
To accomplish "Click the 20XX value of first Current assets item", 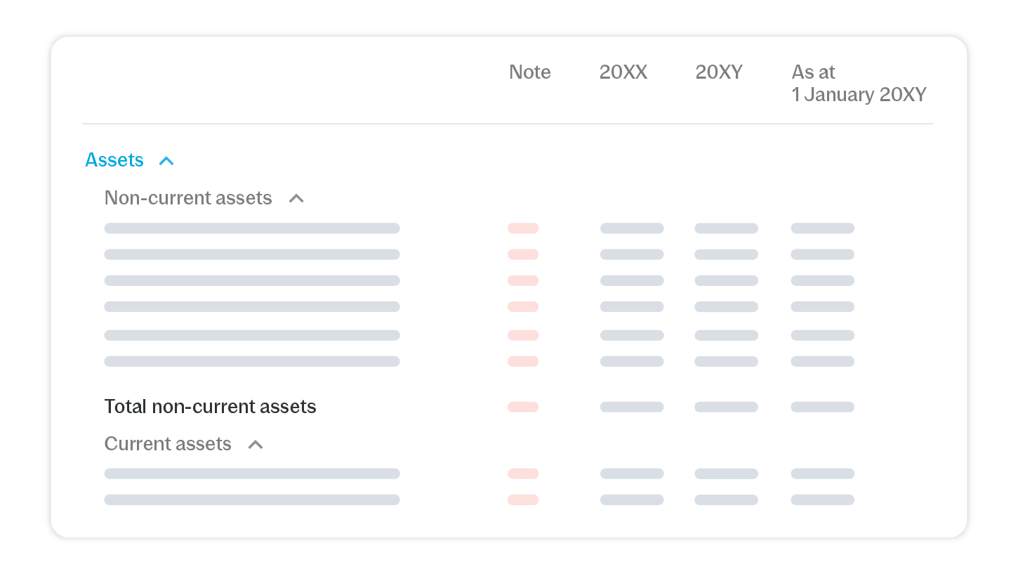I will pos(632,474).
